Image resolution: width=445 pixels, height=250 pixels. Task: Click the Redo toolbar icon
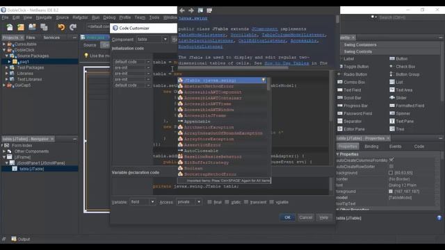click(x=73, y=27)
